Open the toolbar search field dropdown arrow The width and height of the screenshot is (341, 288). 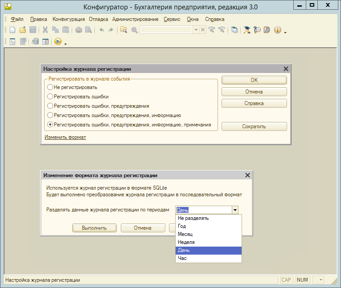(x=196, y=30)
